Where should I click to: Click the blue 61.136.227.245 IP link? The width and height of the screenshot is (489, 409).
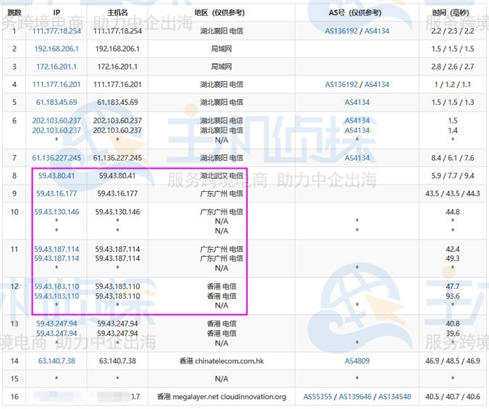[x=57, y=158]
